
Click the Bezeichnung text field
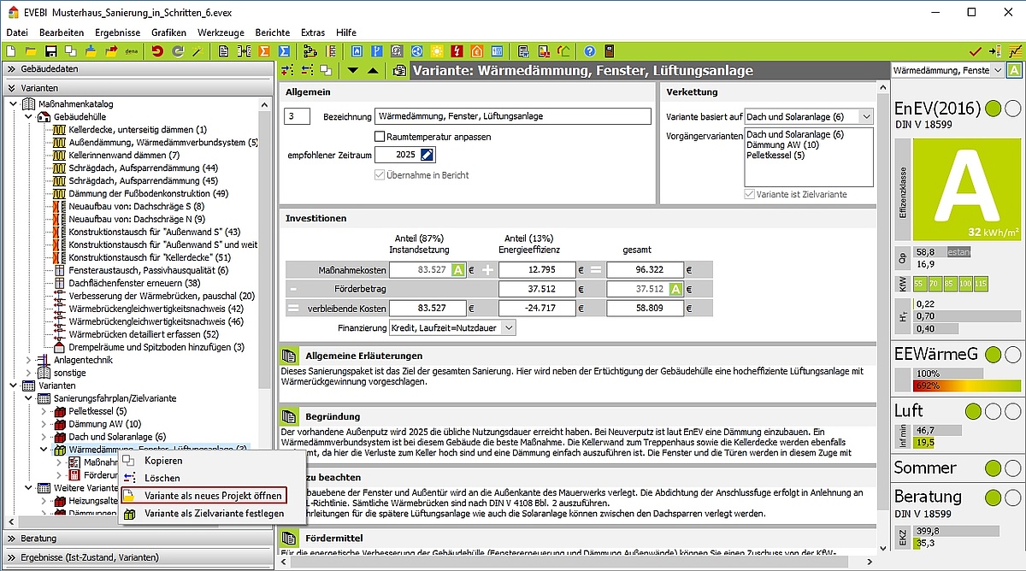(512, 116)
